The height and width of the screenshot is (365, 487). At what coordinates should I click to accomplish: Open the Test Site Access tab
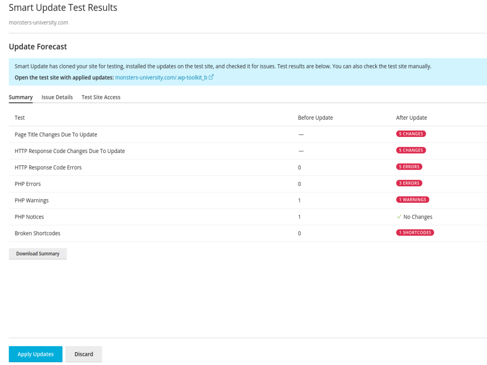(x=101, y=97)
